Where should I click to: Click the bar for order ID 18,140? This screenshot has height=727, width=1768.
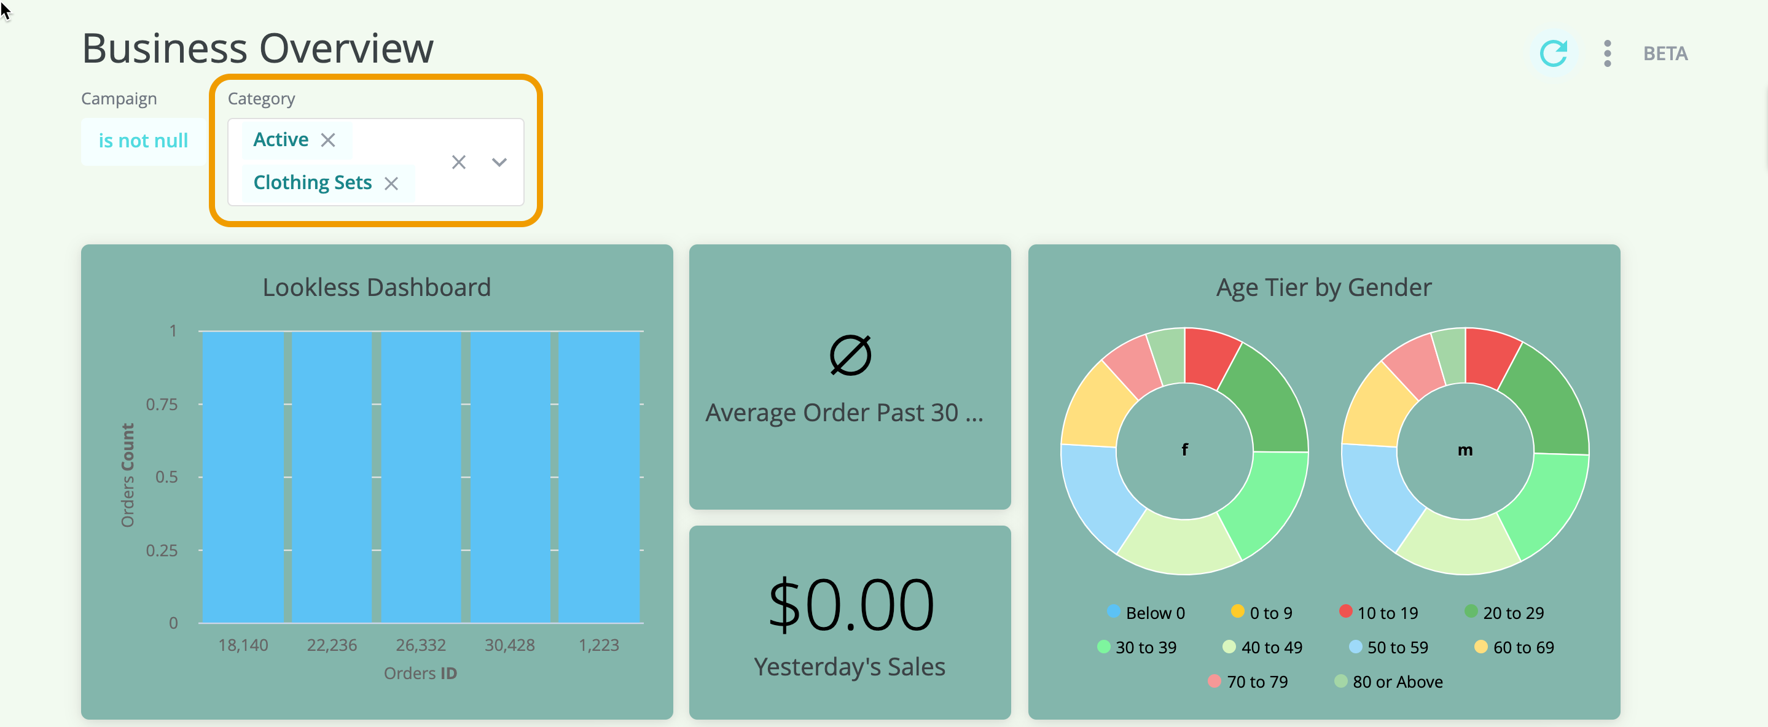[x=243, y=476]
